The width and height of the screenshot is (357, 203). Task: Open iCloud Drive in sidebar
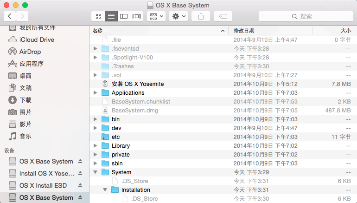pos(45,39)
